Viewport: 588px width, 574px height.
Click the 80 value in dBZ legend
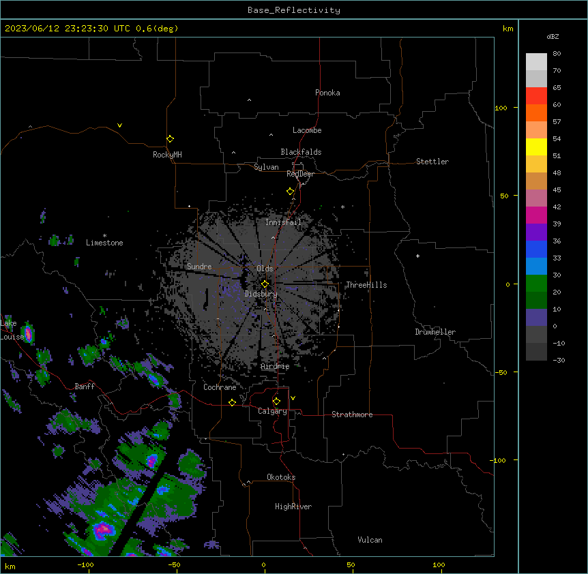[557, 54]
